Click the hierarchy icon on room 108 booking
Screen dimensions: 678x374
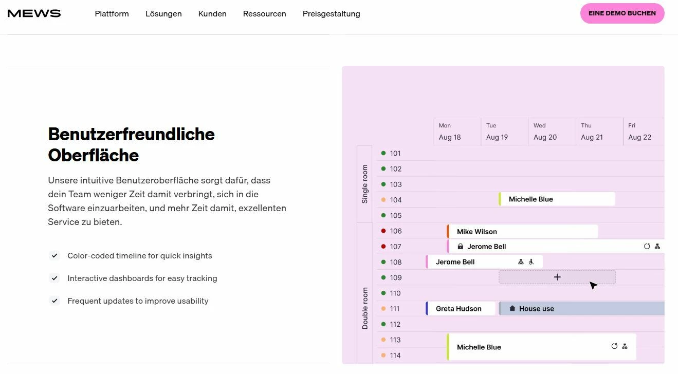pyautogui.click(x=521, y=262)
